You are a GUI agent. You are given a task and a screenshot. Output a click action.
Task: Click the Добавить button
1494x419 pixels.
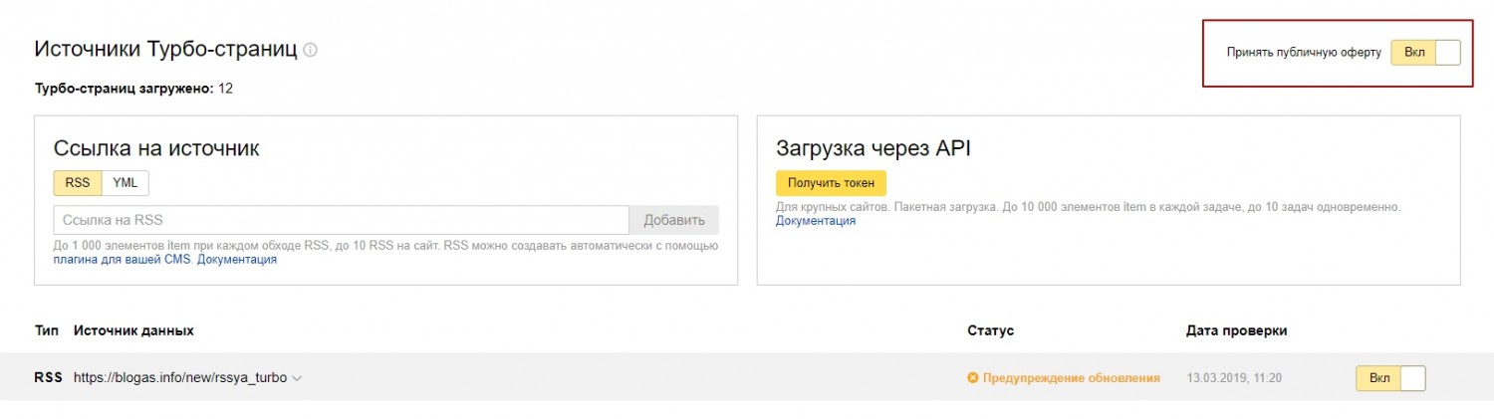674,220
